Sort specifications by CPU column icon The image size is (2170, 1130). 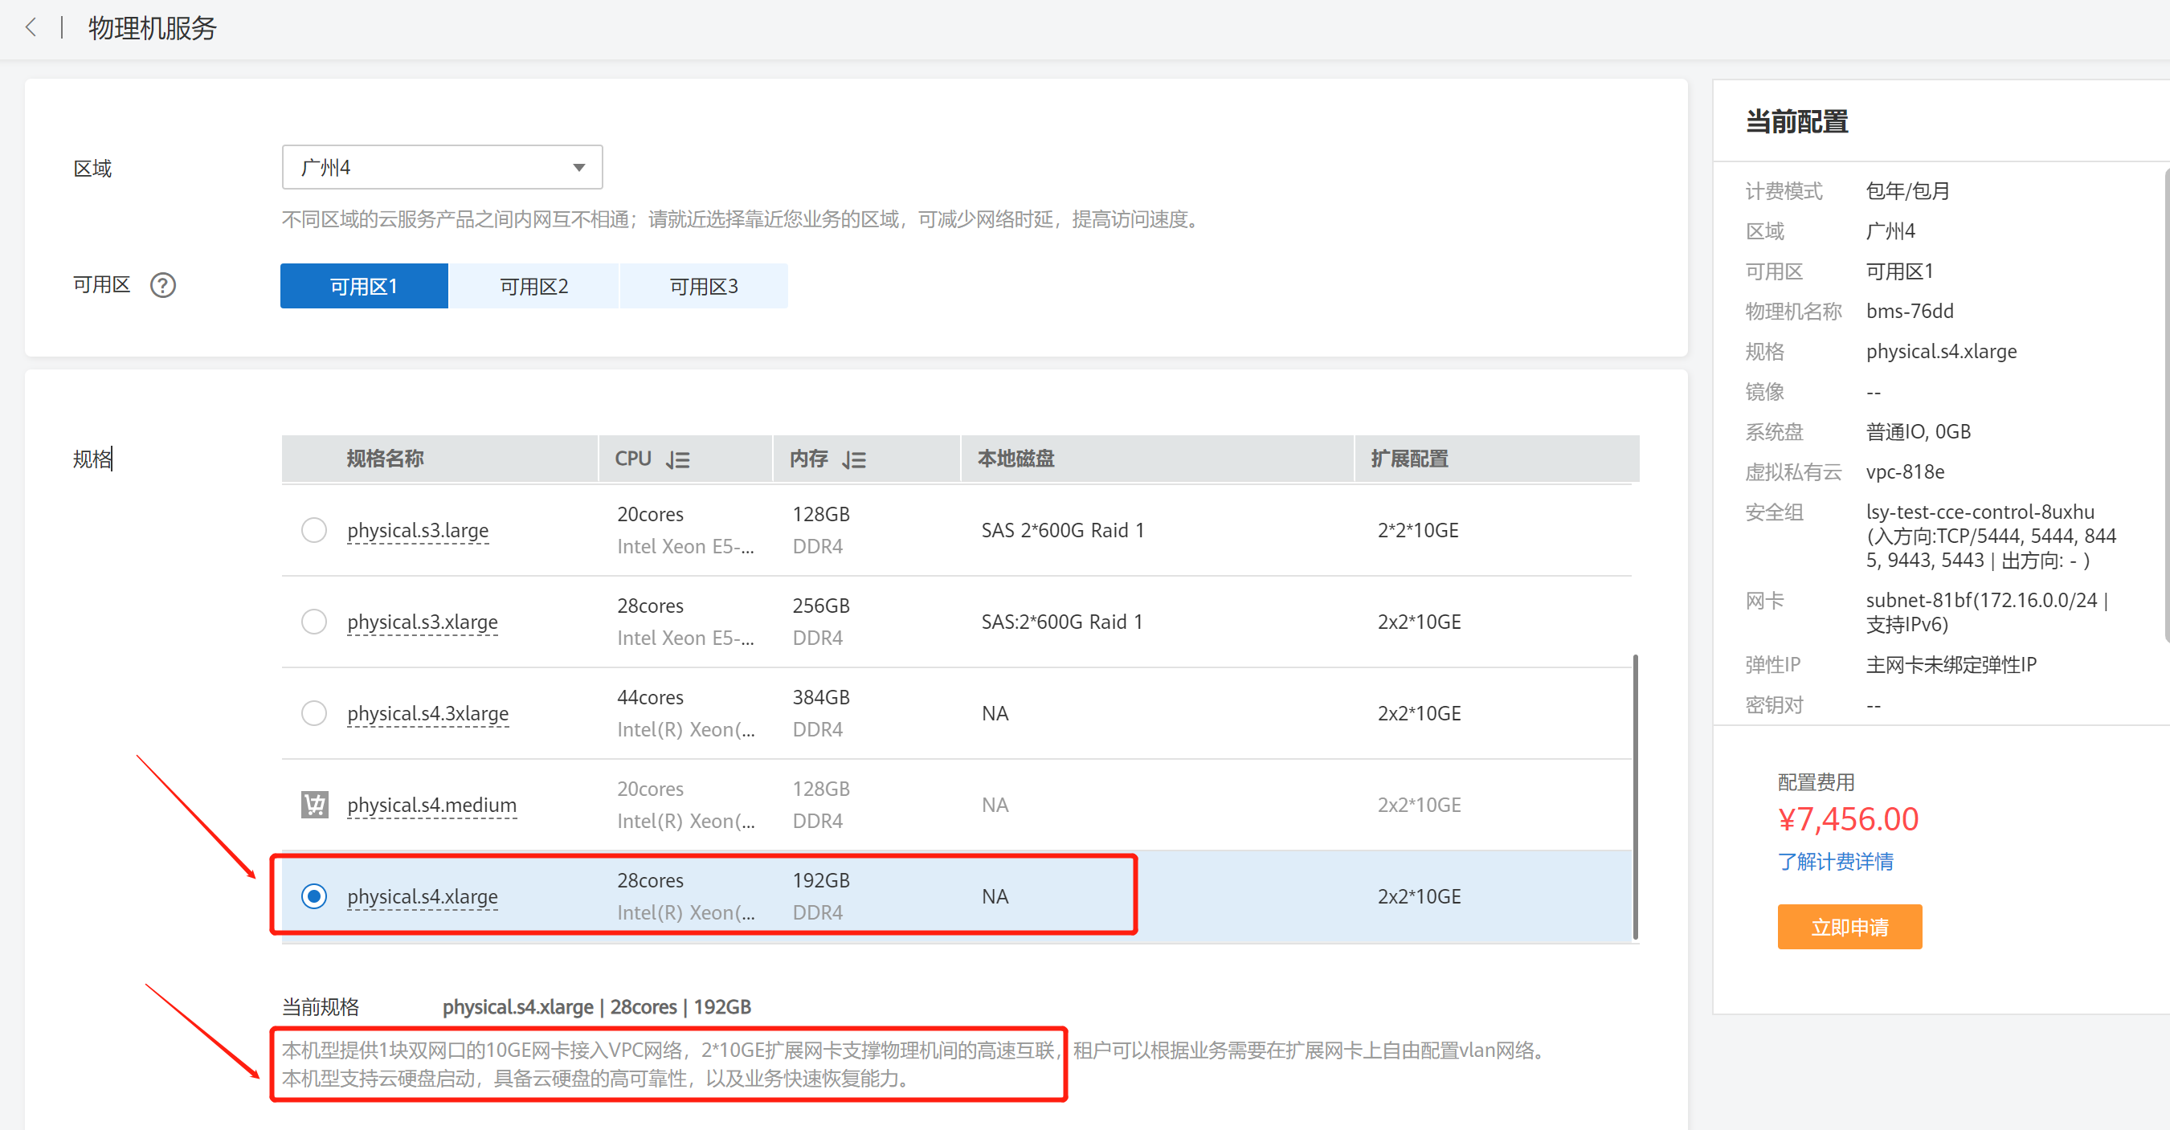(678, 459)
